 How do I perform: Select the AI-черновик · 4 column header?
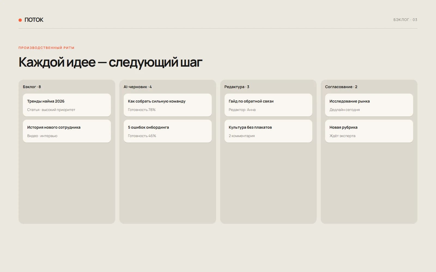(x=138, y=87)
